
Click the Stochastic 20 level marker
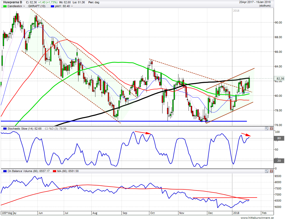279,161
